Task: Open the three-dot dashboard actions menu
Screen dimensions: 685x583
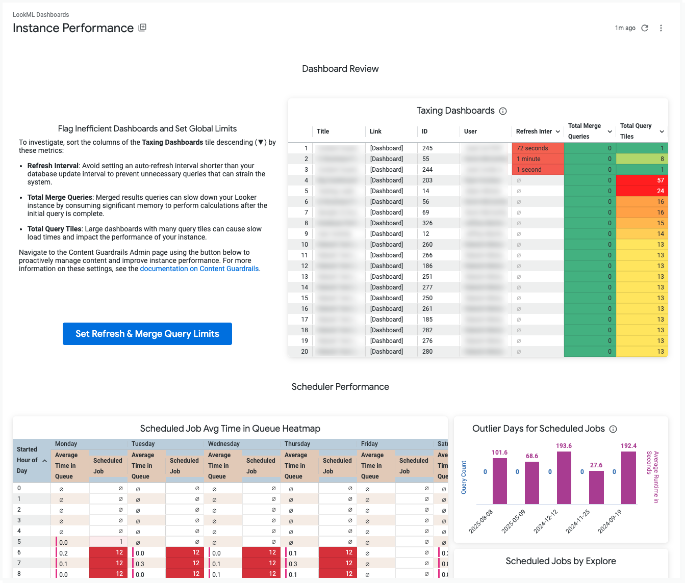Action: coord(661,28)
